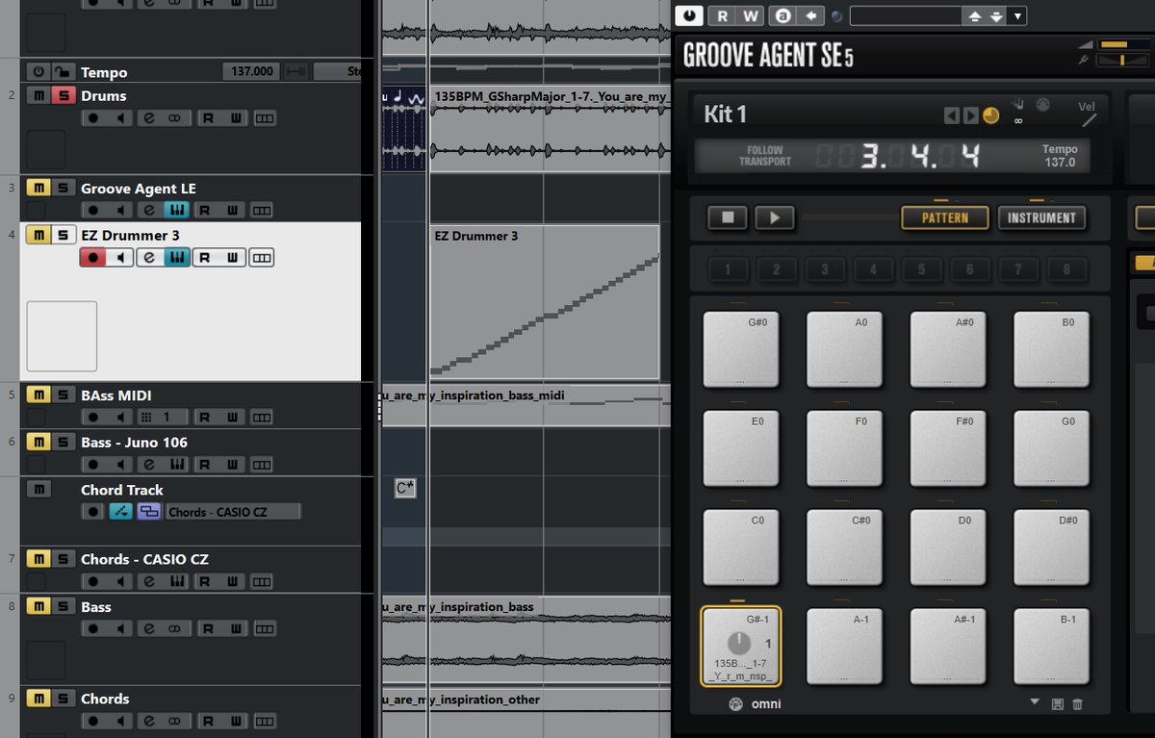
Task: Click pattern group button 3
Action: (x=824, y=269)
